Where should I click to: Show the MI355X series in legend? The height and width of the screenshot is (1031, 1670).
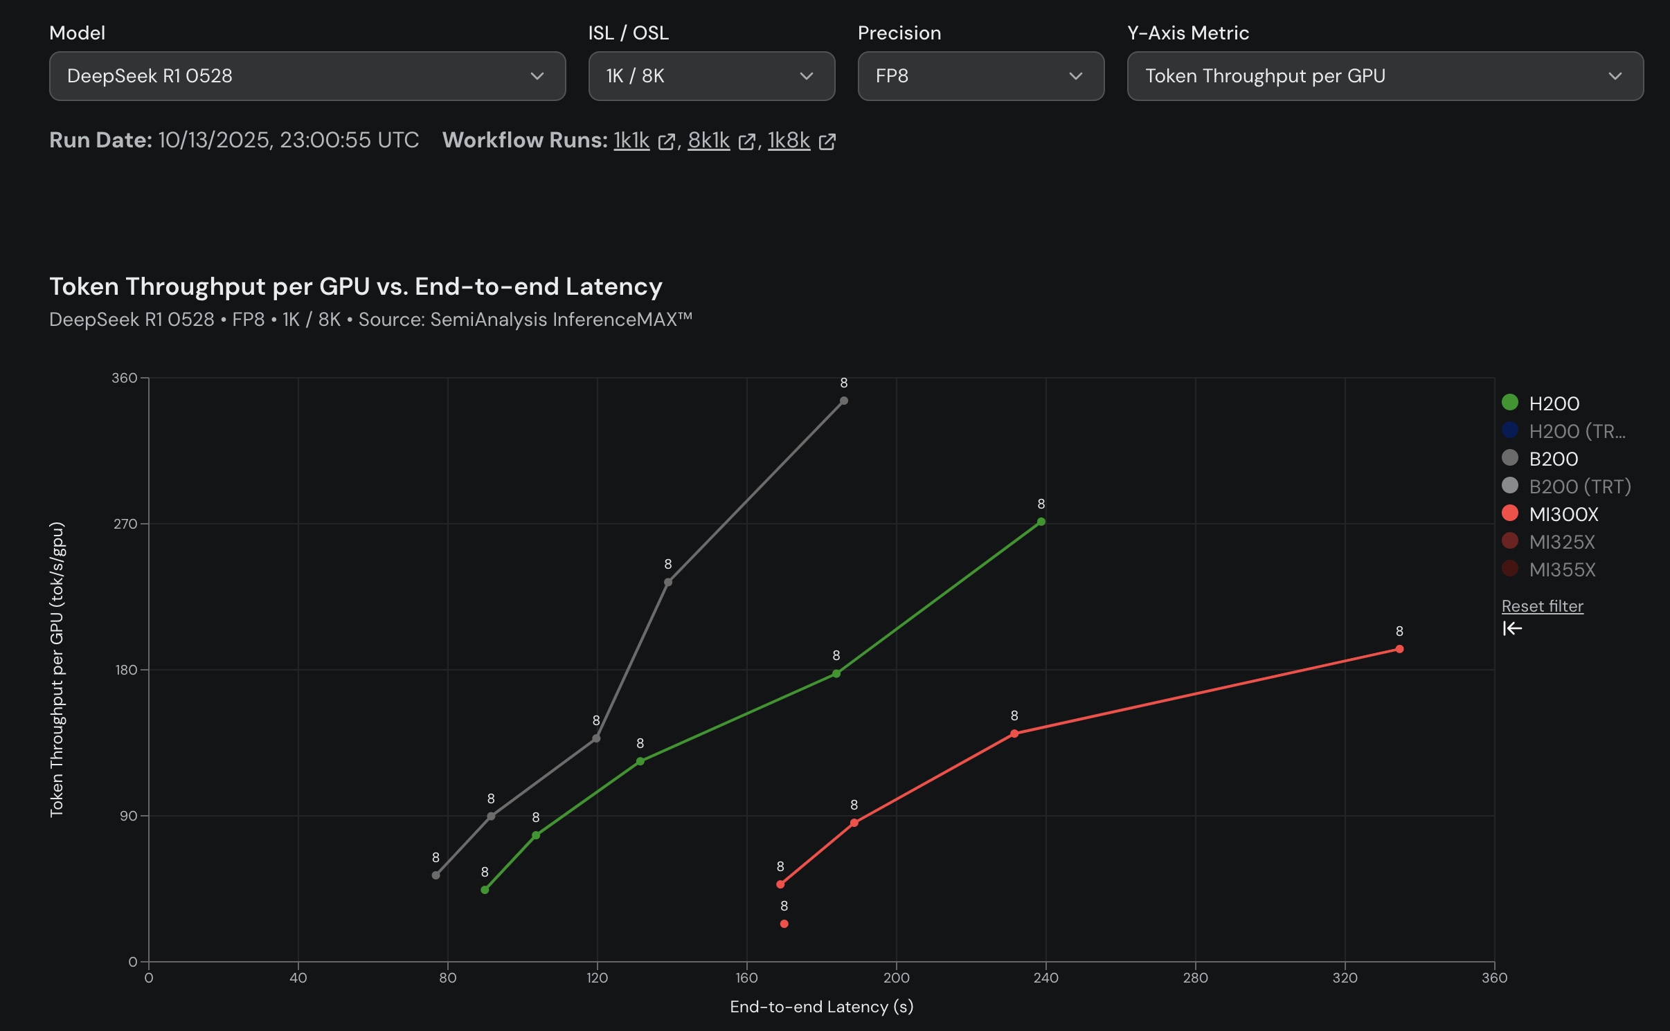[x=1561, y=569]
